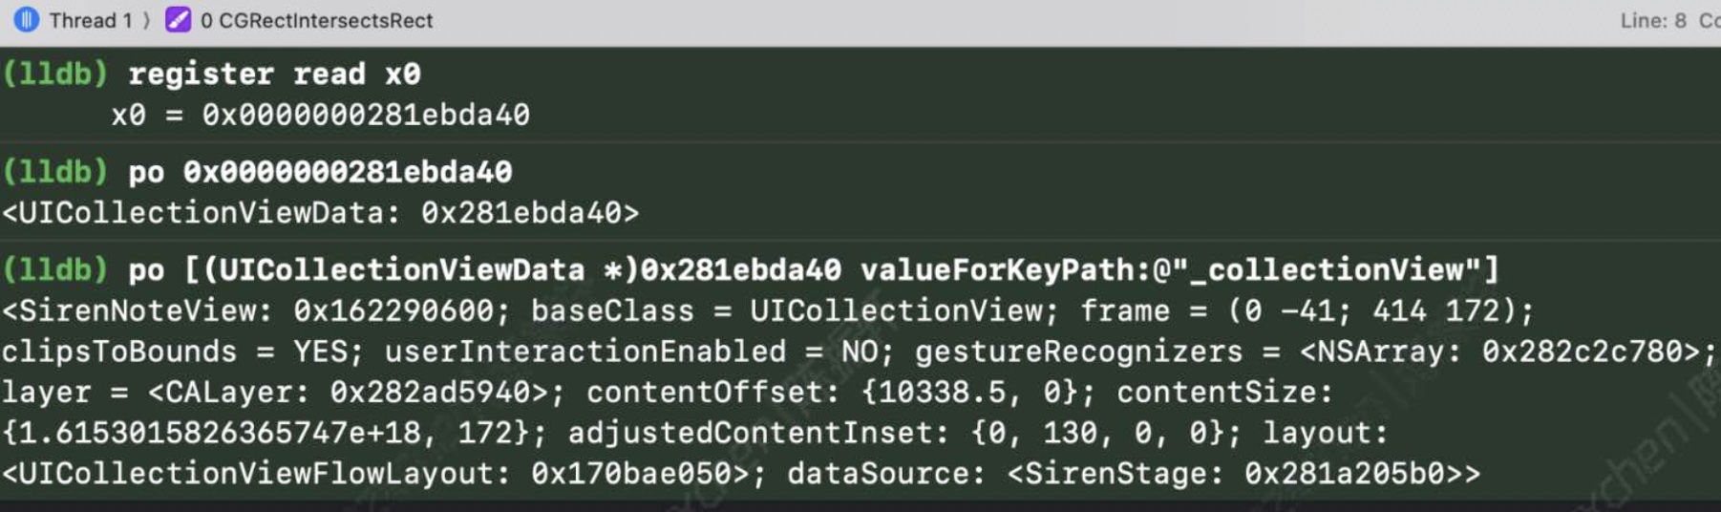
Task: Click the x0 register value 0x0000000281ebda40
Action: click(365, 115)
